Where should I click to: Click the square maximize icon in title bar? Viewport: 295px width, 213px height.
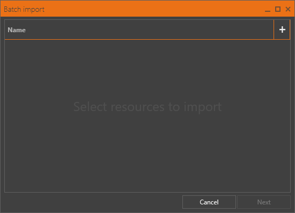[278, 9]
